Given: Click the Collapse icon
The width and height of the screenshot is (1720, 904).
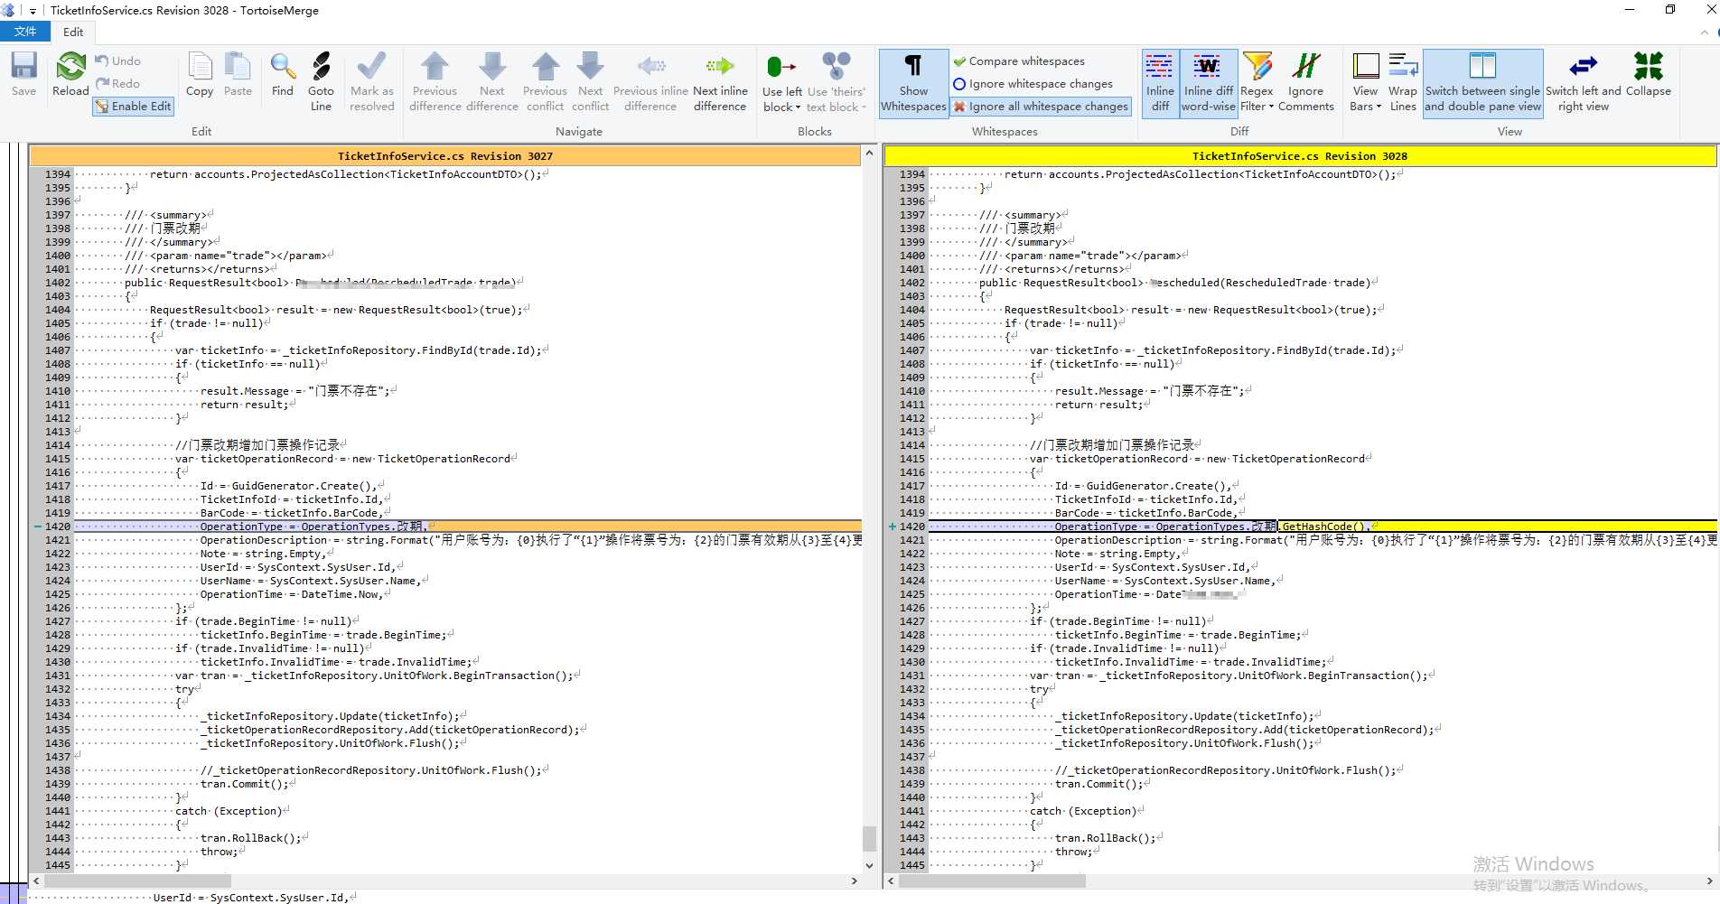Looking at the screenshot, I should click(1648, 75).
